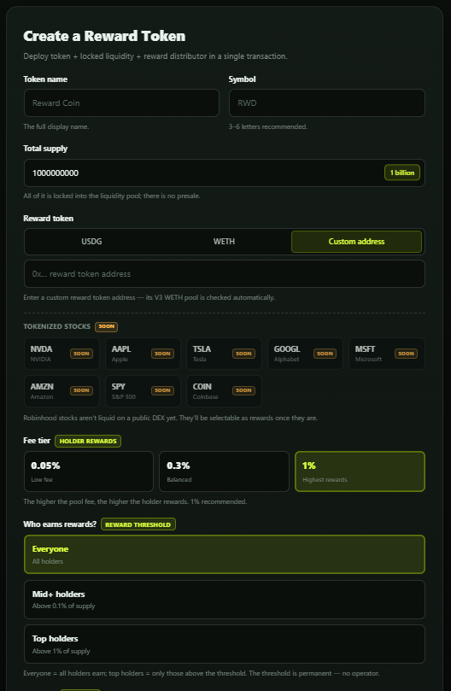
Task: Click the GOOGL Alphabet stock card
Action: (x=305, y=354)
